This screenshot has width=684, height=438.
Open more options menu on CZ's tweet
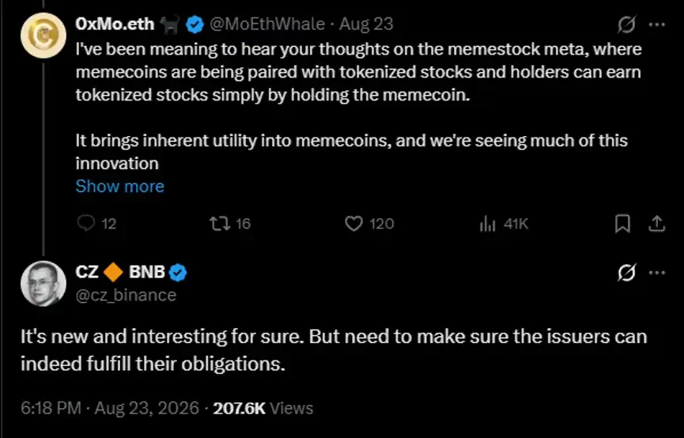(657, 273)
